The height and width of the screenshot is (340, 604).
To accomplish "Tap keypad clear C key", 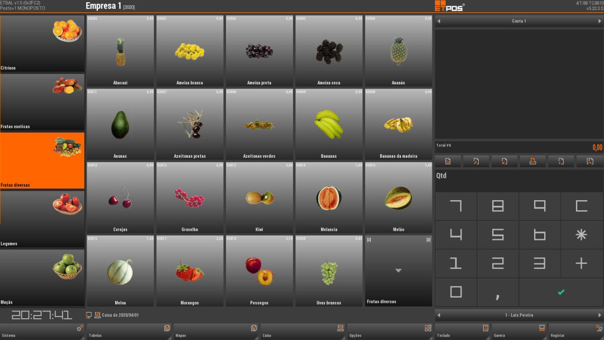I will point(582,206).
